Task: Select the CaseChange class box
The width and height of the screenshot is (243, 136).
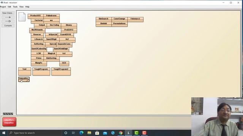Action: [x=120, y=19]
